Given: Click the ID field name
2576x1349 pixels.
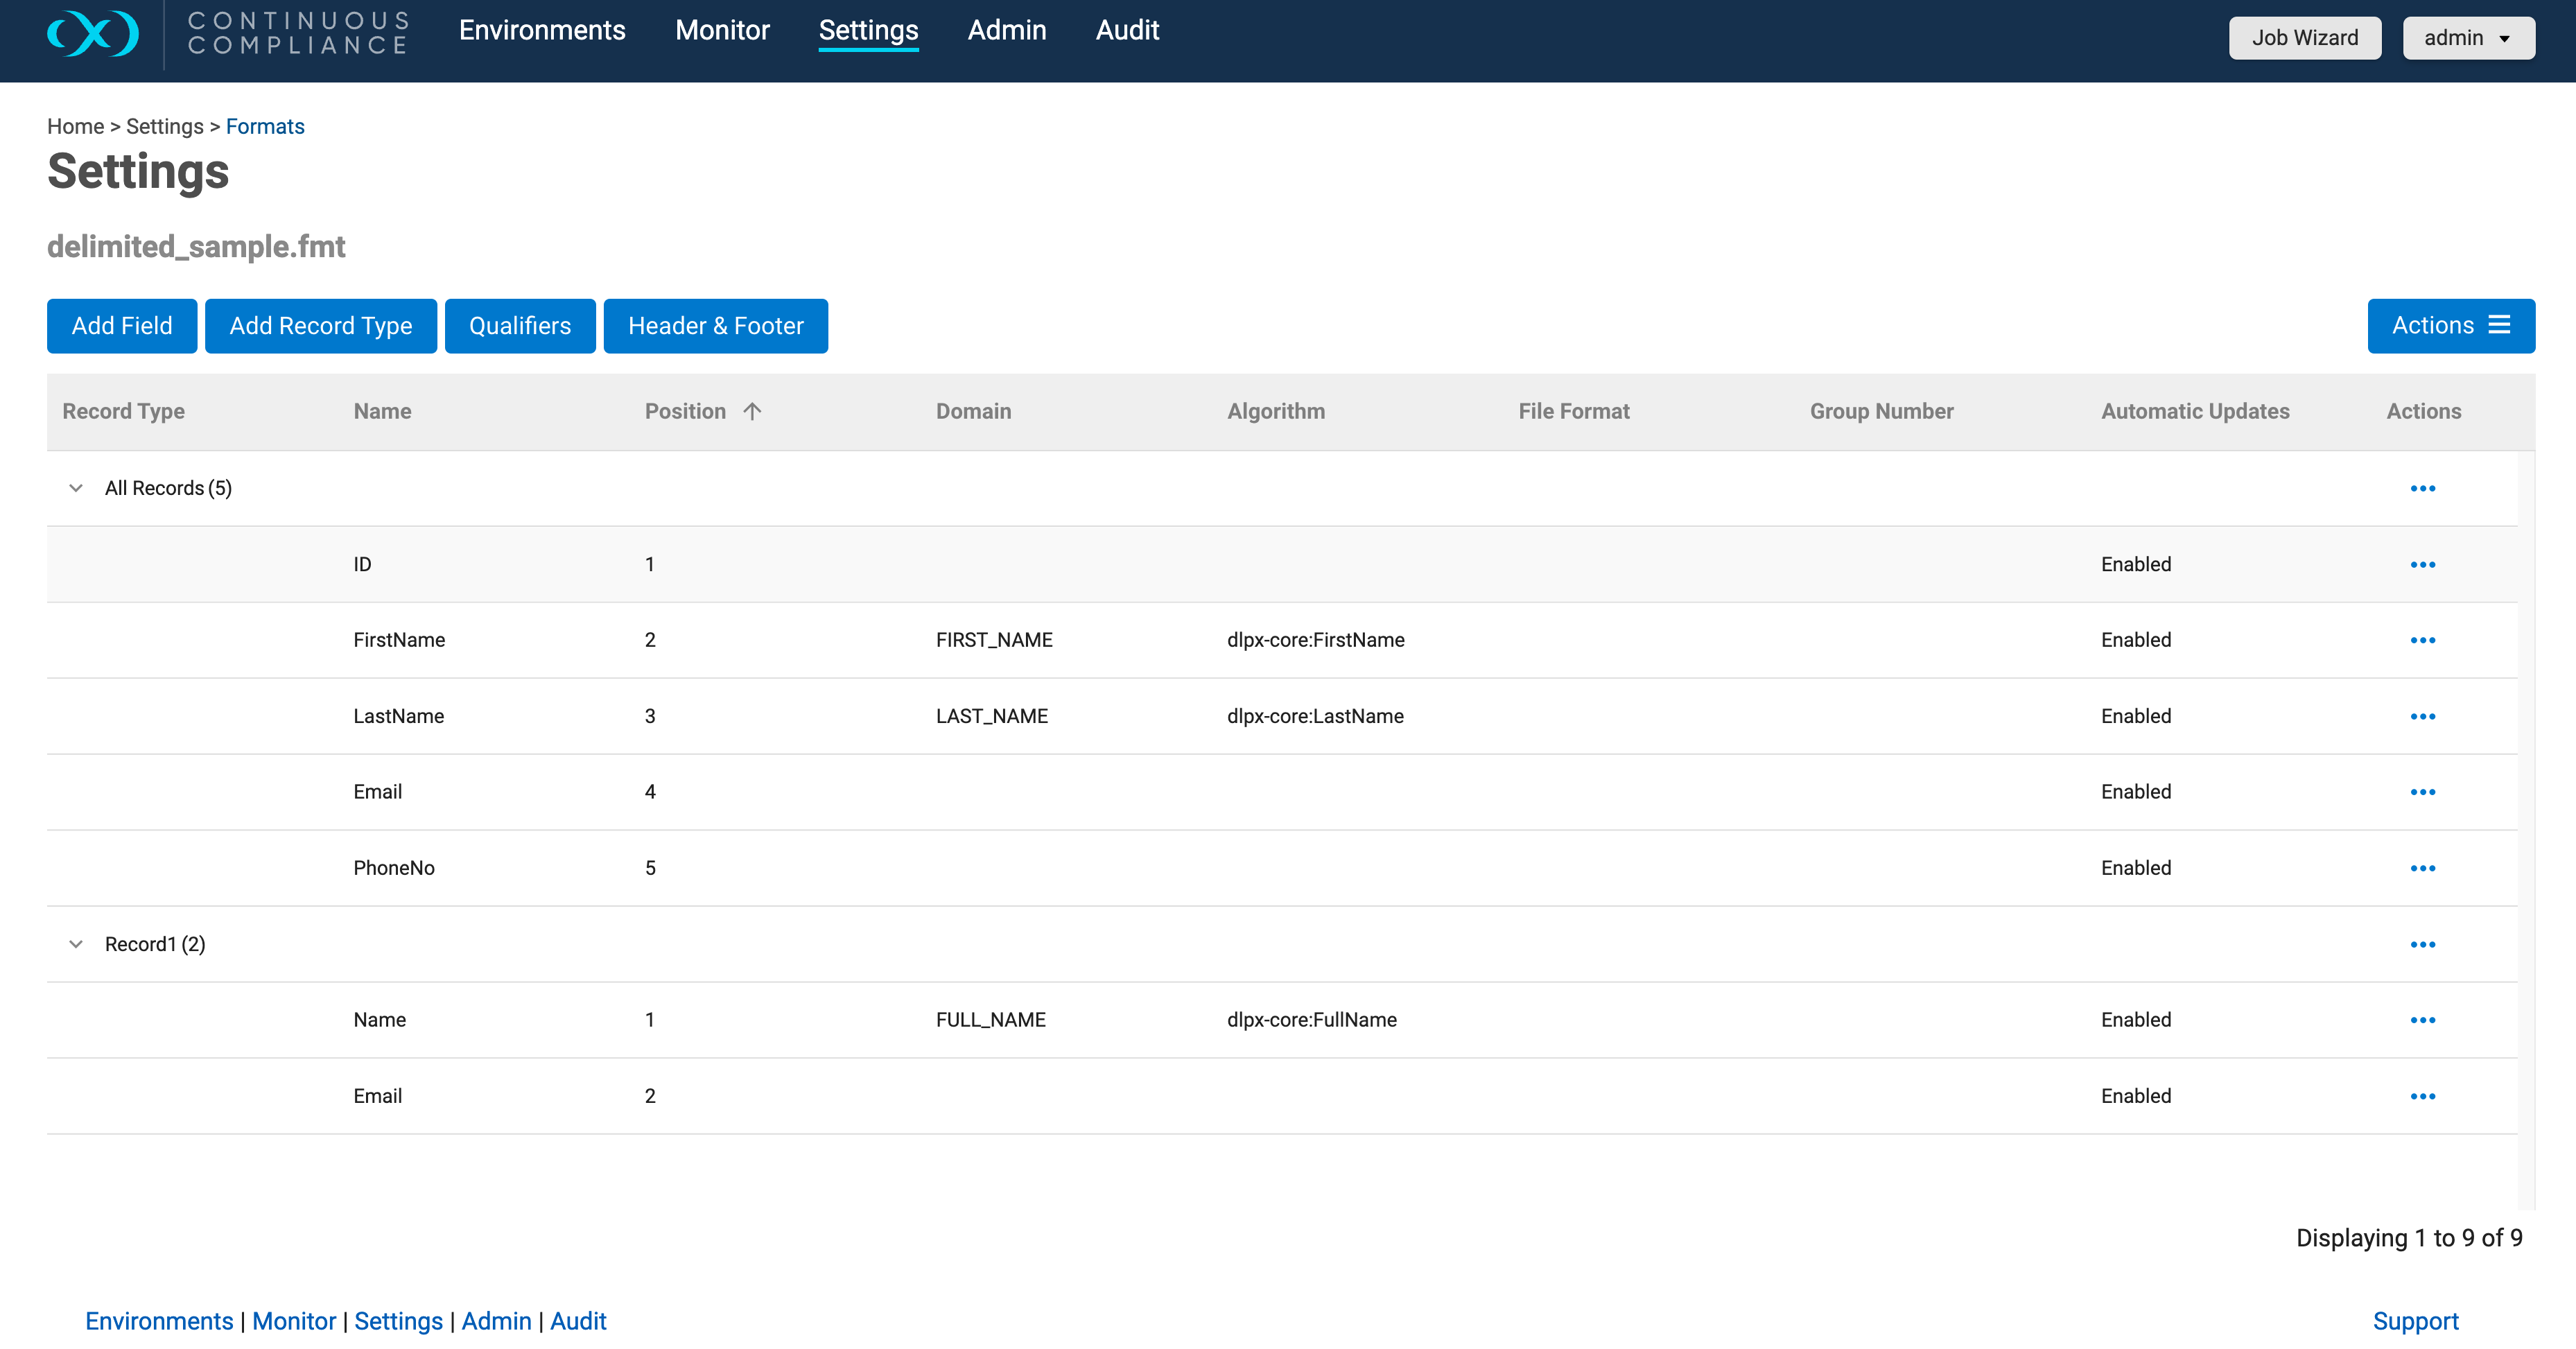Looking at the screenshot, I should click(362, 564).
